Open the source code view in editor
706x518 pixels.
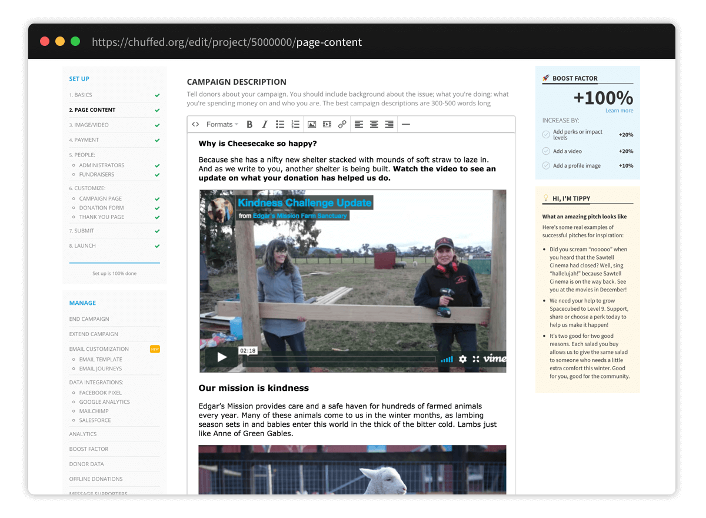(196, 124)
